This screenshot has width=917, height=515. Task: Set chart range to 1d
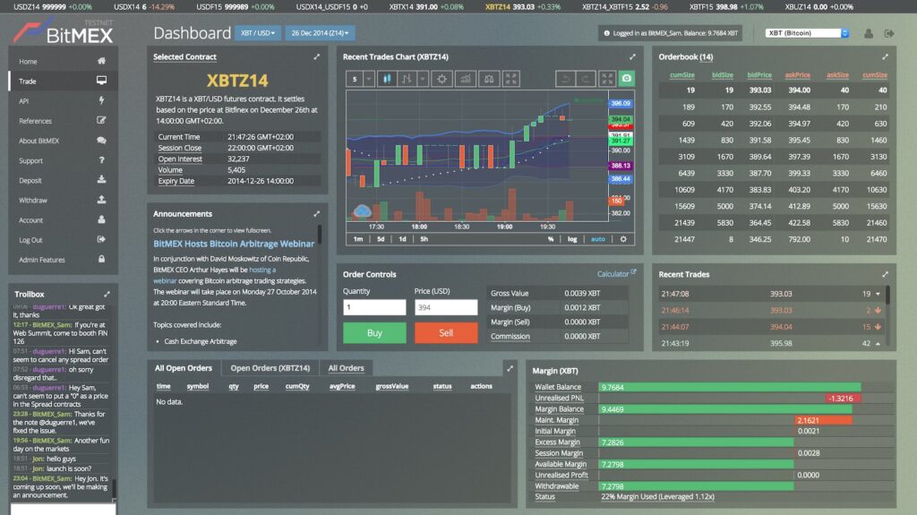tap(402, 239)
